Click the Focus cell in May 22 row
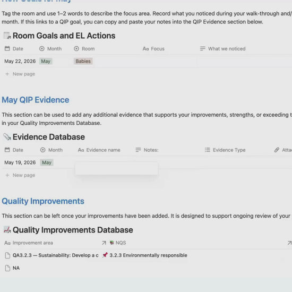 tap(168, 61)
